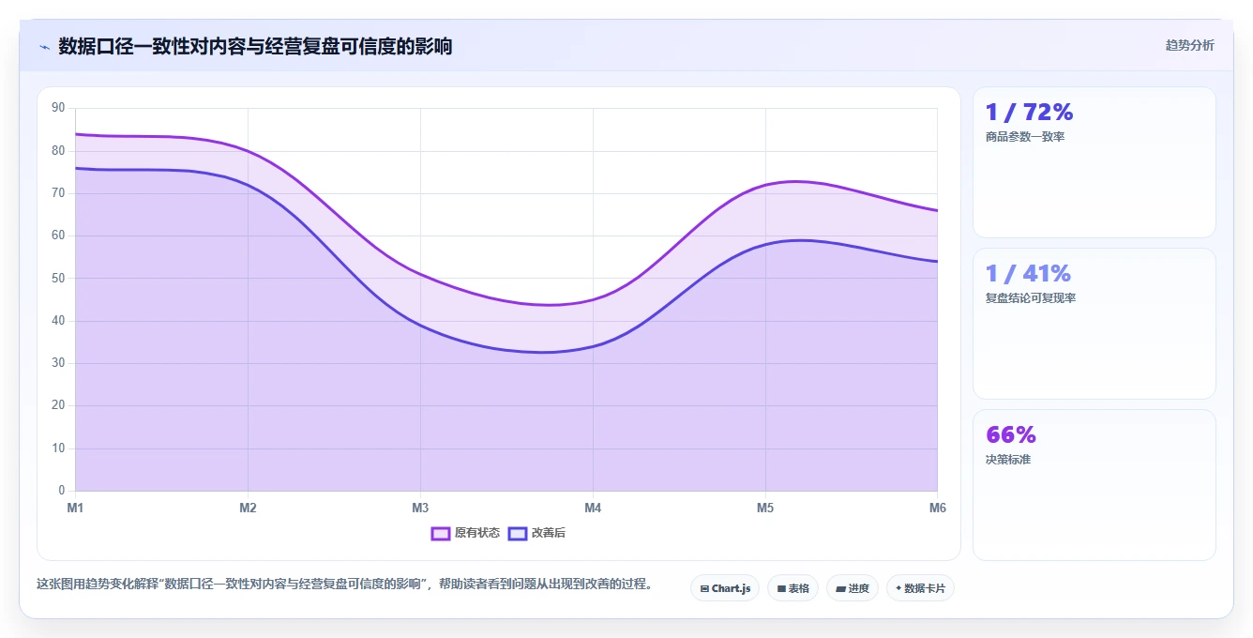Click the blue 改善后 legend swatch

pos(518,533)
